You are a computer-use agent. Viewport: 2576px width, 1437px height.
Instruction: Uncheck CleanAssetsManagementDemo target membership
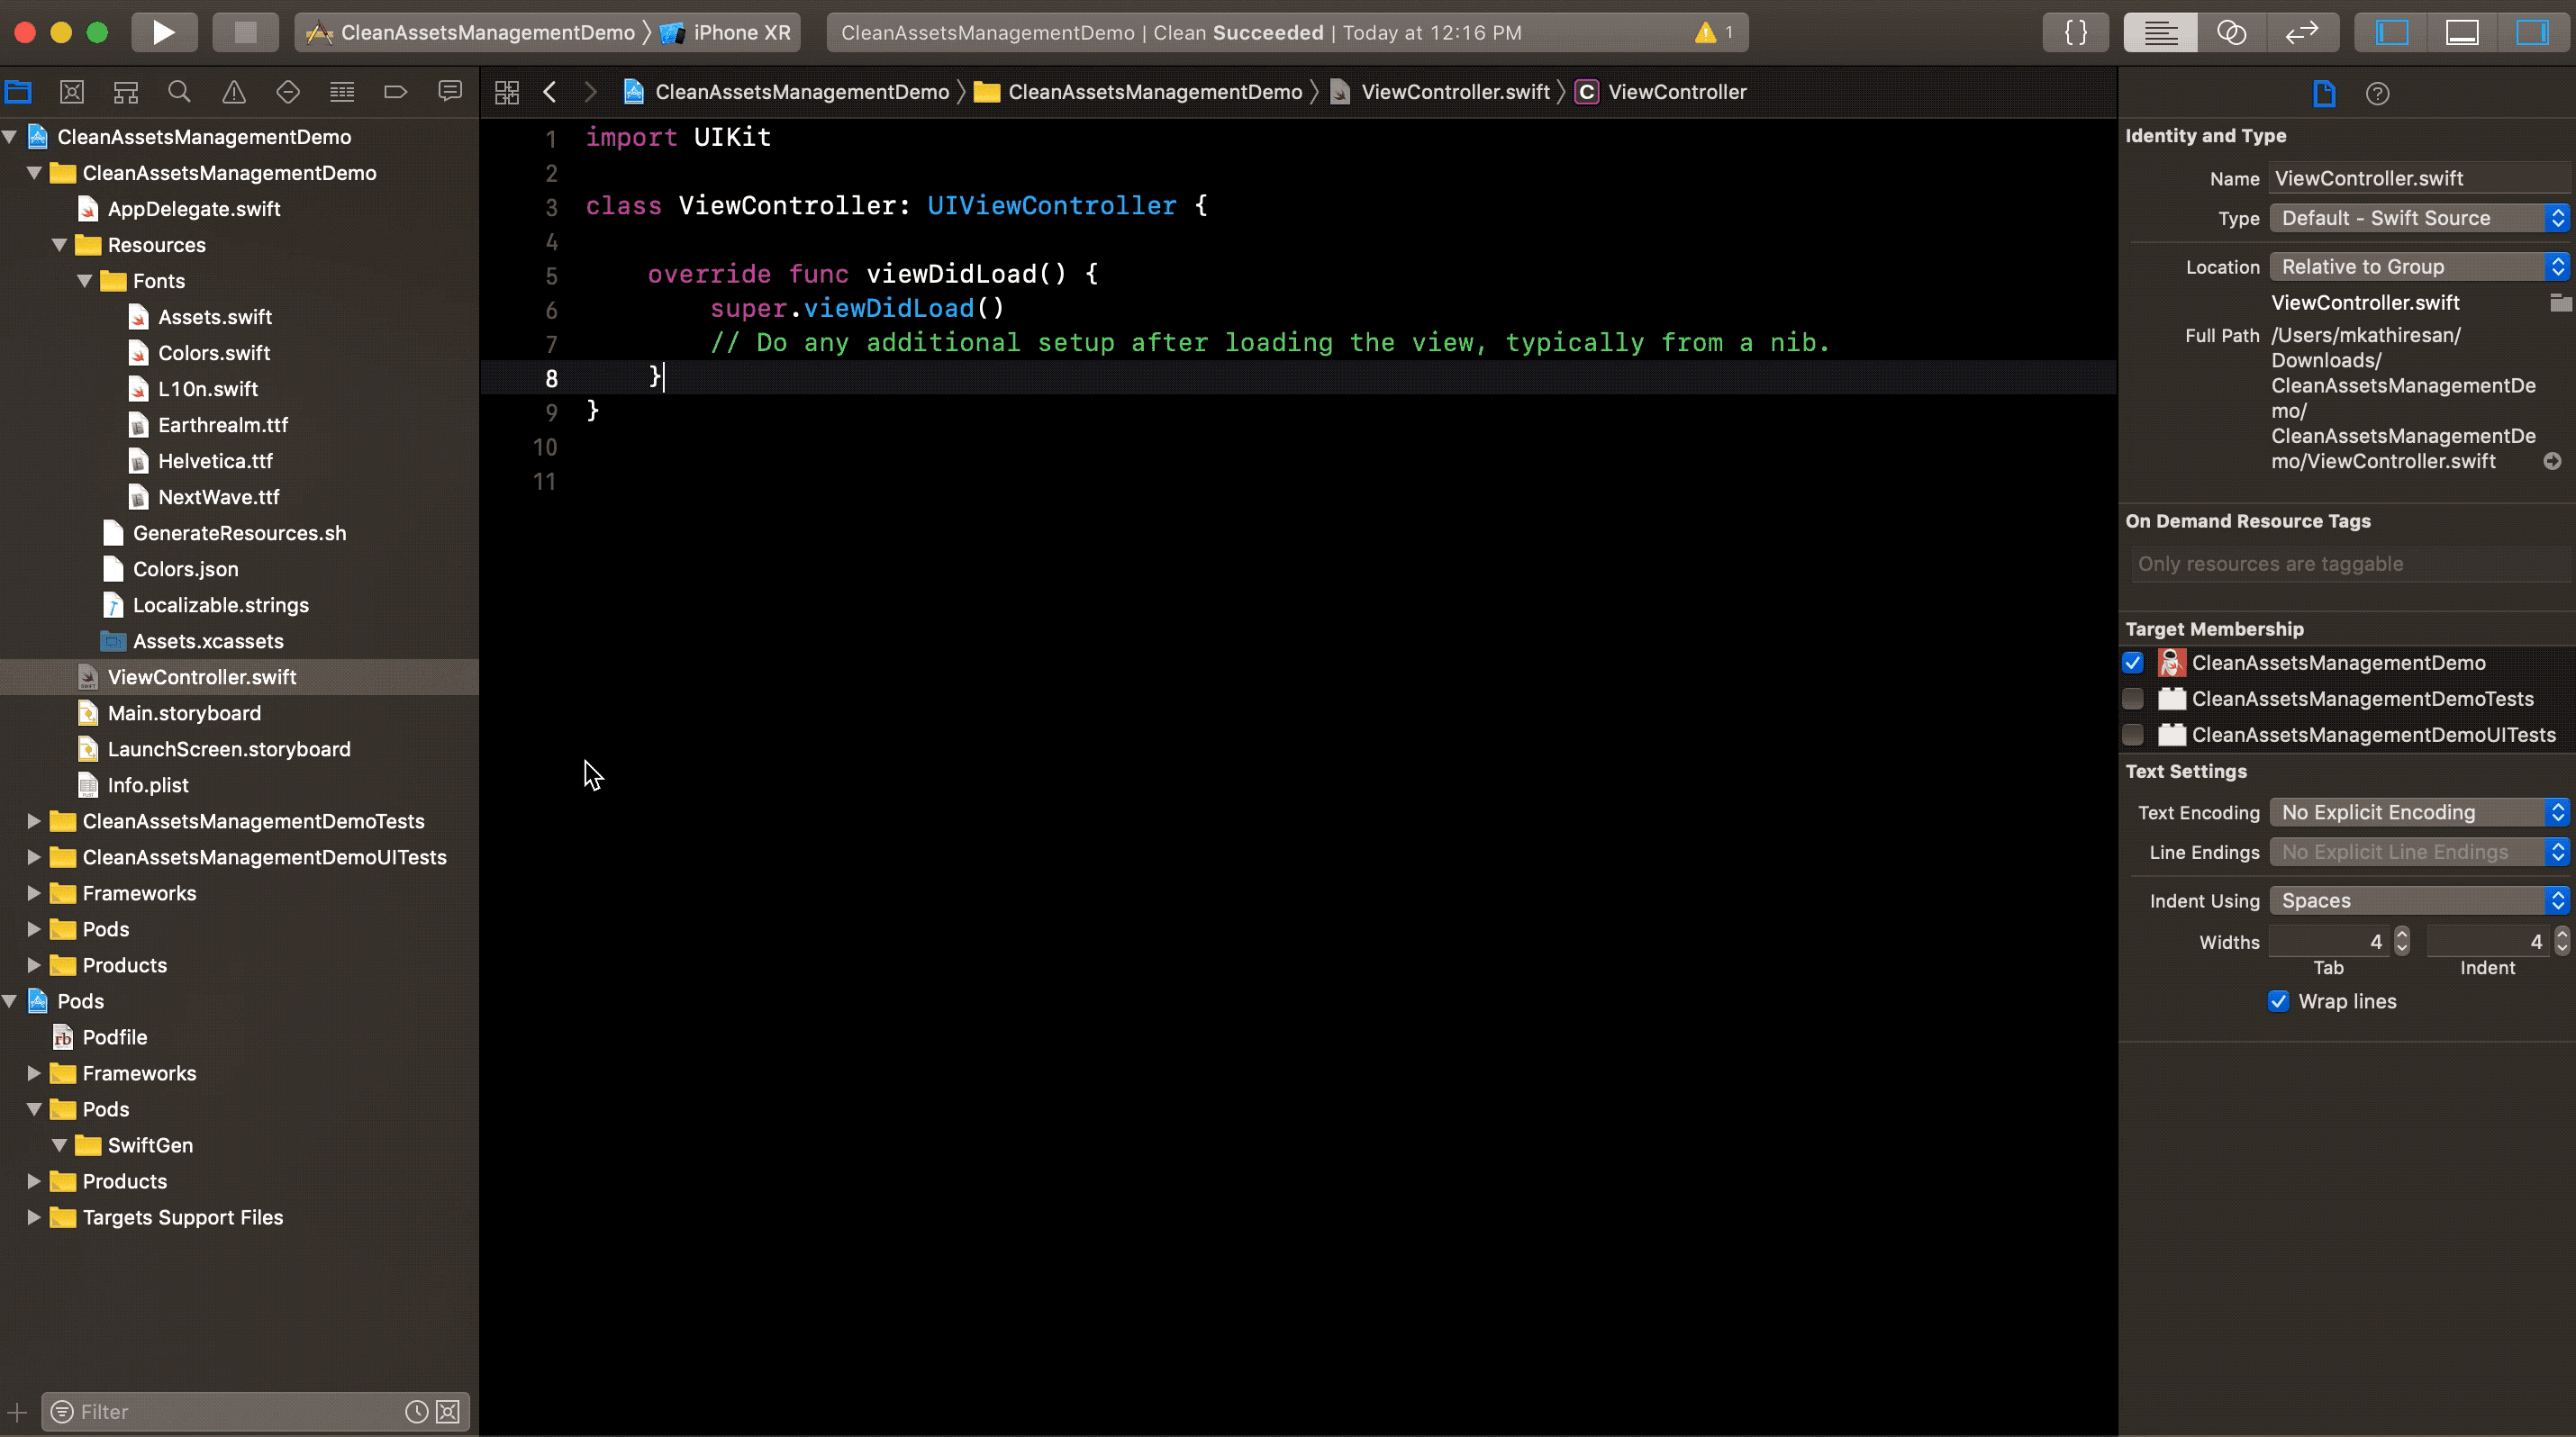[x=2133, y=663]
